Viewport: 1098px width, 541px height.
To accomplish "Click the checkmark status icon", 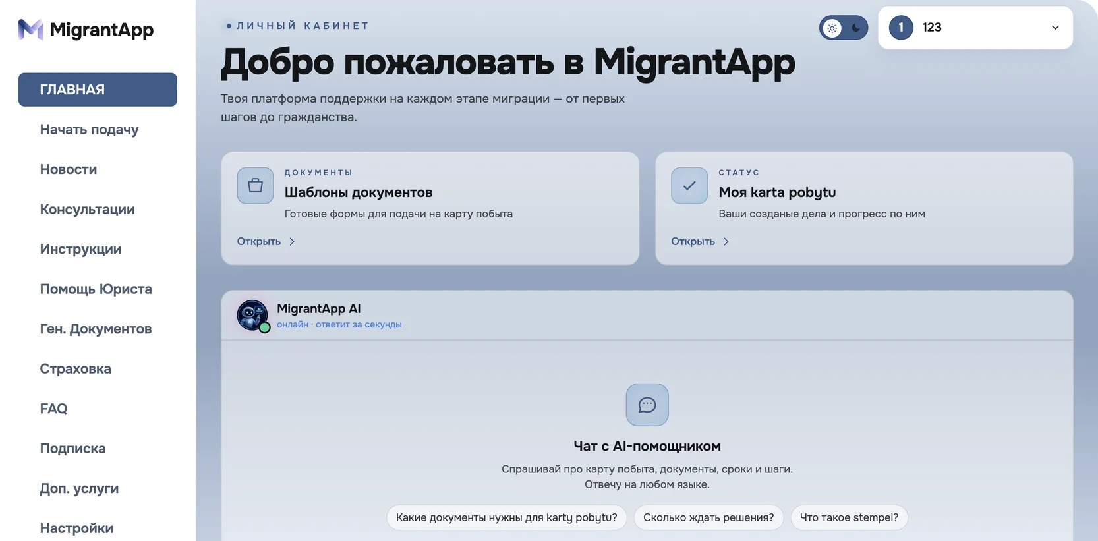I will point(689,186).
